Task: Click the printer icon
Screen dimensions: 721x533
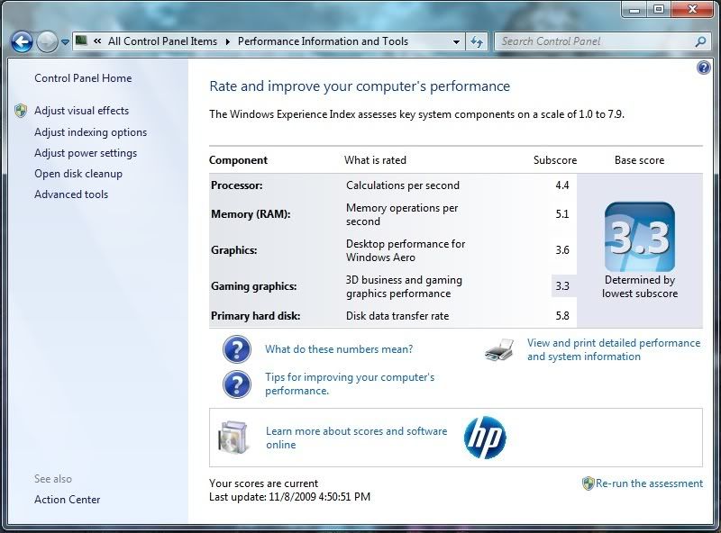Action: tap(498, 350)
